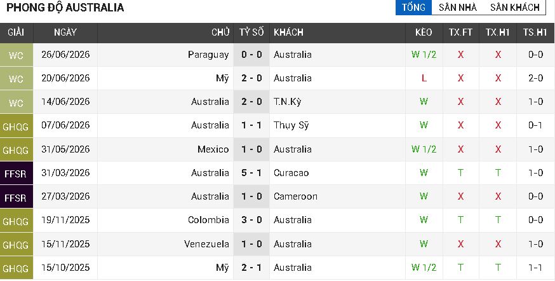Click the red L result for Mỹ match
Viewport: 555px width, 281px height.
[x=424, y=78]
